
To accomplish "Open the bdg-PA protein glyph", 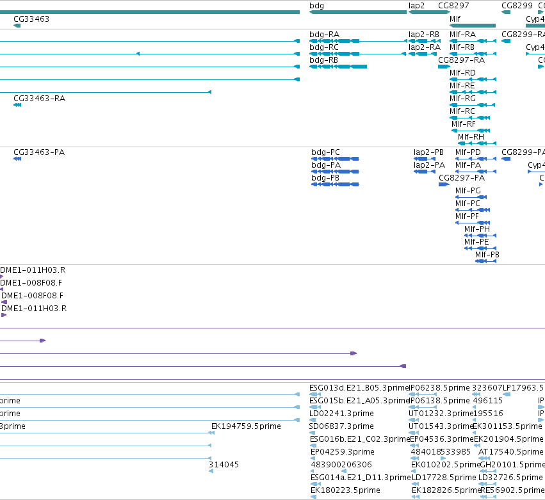I will 335,172.
